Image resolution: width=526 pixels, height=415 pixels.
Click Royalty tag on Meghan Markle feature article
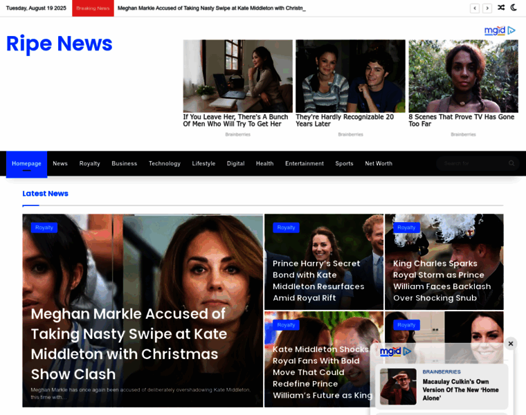pyautogui.click(x=44, y=228)
